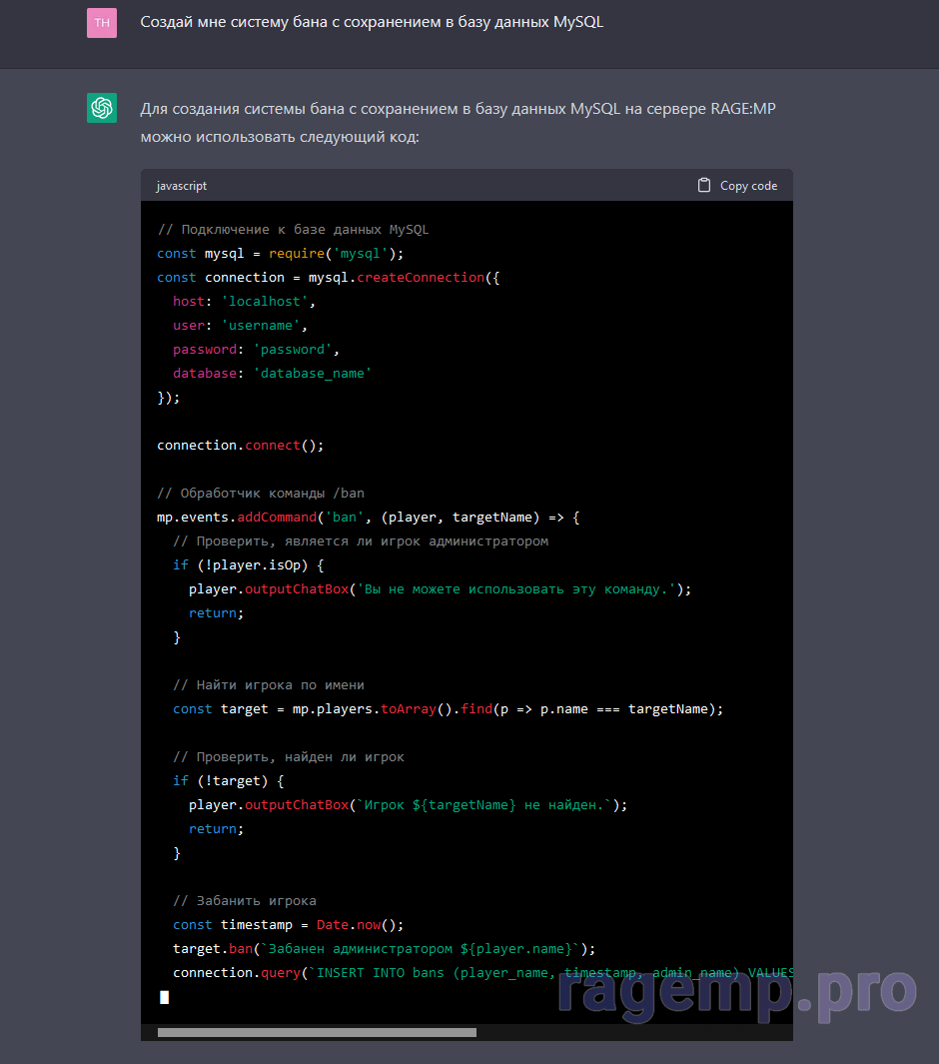Click the code line host: 'localhost'
This screenshot has height=1064, width=939.
pos(244,302)
